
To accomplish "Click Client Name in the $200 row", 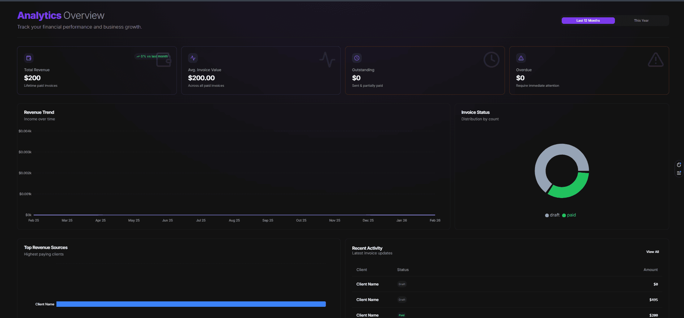I will [368, 315].
